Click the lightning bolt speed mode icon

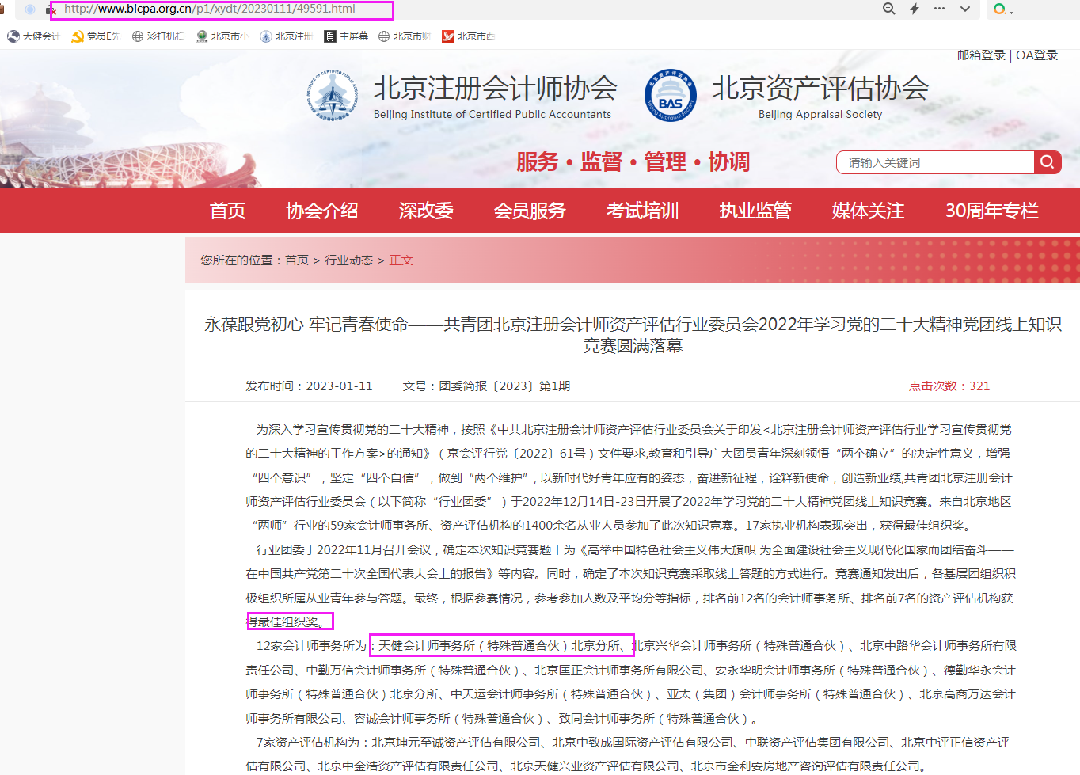tap(914, 9)
